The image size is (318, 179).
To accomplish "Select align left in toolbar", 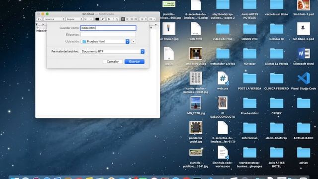I will pos(123,19).
